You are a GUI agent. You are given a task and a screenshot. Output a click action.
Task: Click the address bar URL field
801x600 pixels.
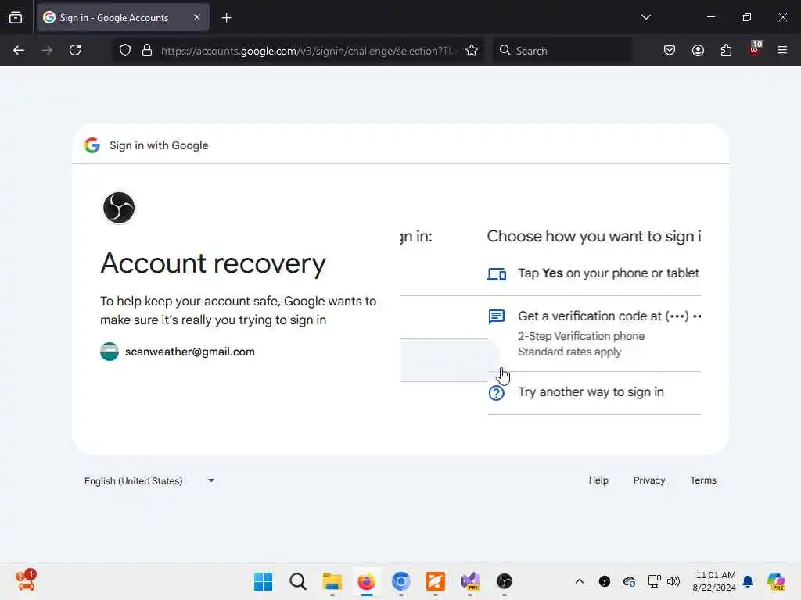click(x=307, y=51)
